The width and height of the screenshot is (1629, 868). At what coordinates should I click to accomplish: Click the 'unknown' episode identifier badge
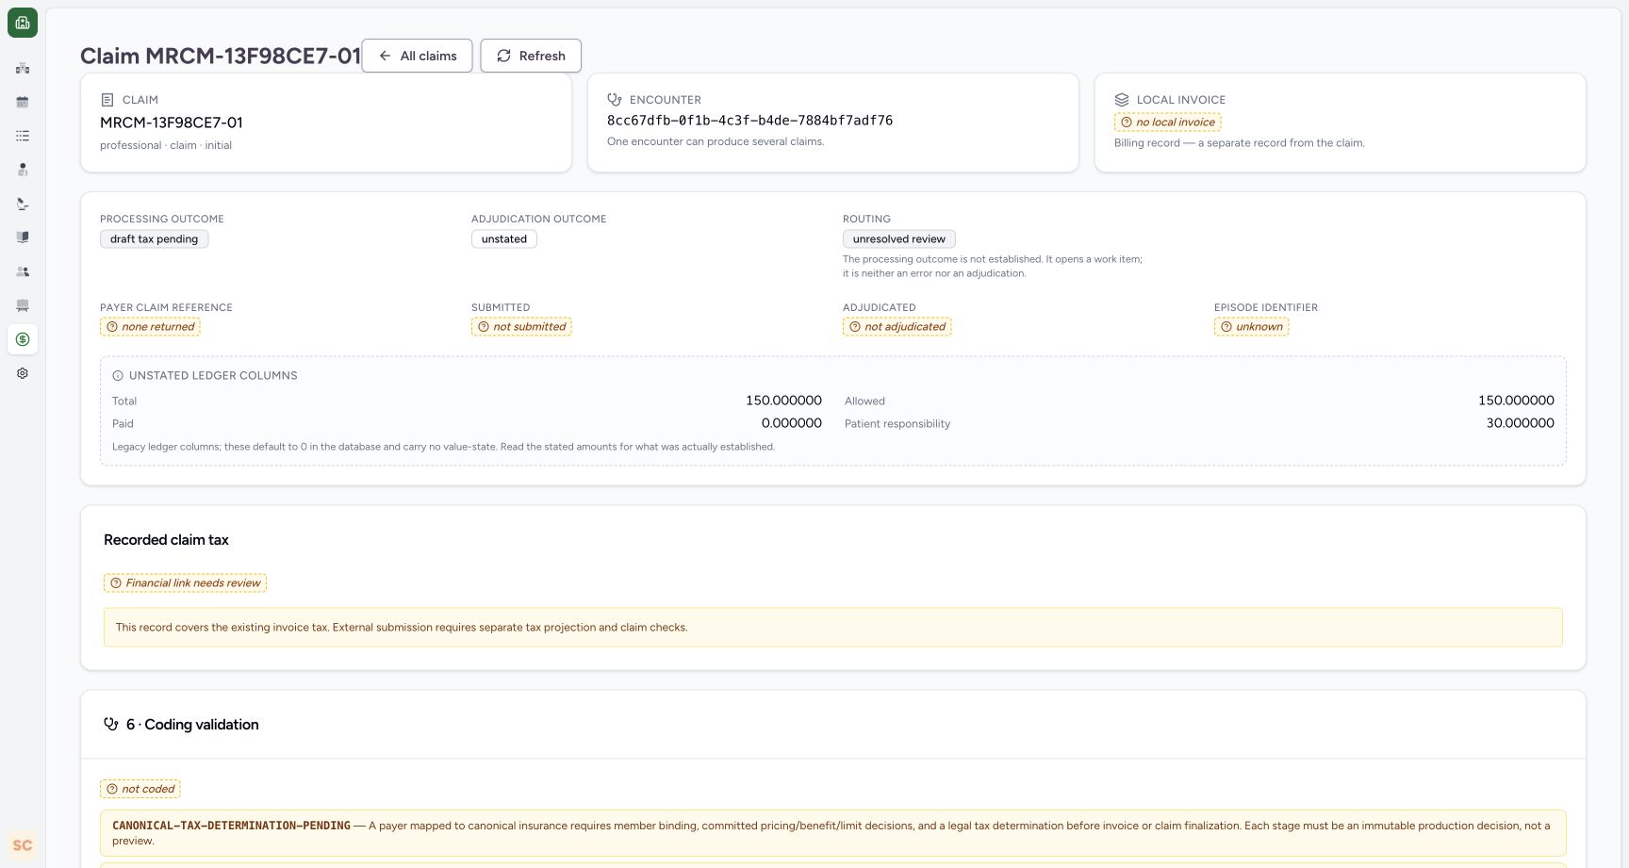[1252, 327]
